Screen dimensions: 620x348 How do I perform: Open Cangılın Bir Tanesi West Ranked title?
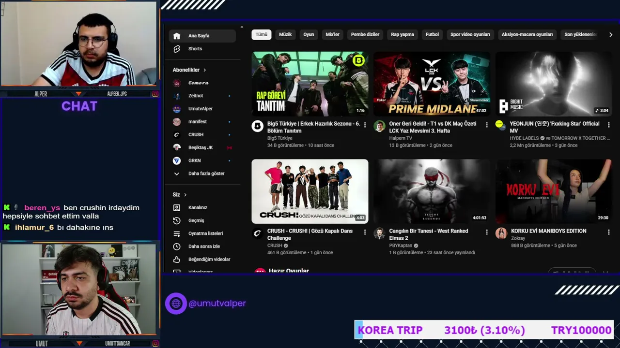(429, 234)
